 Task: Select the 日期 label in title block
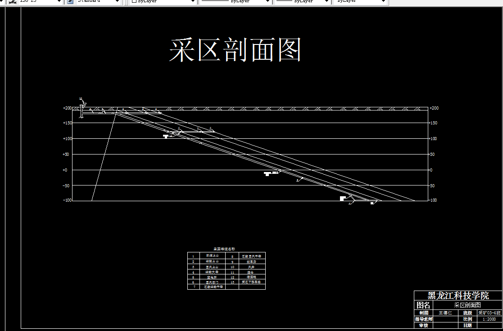(x=467, y=325)
